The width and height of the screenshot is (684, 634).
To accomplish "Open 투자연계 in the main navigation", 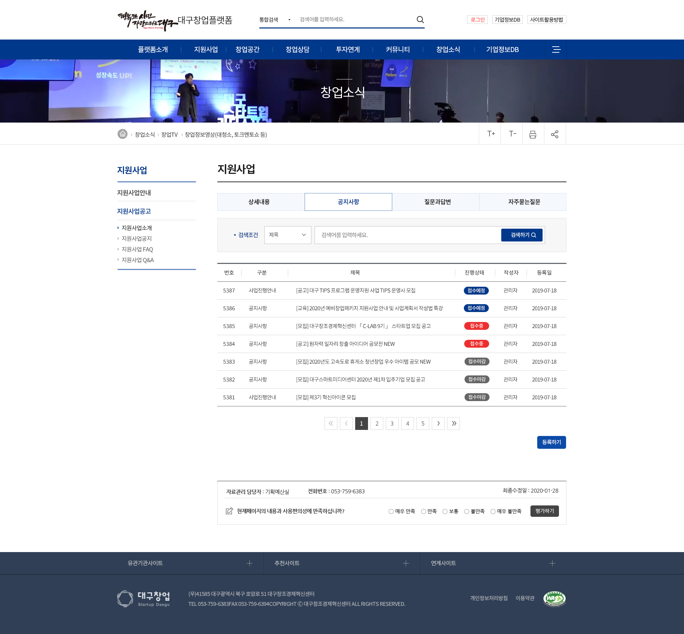I will point(348,50).
